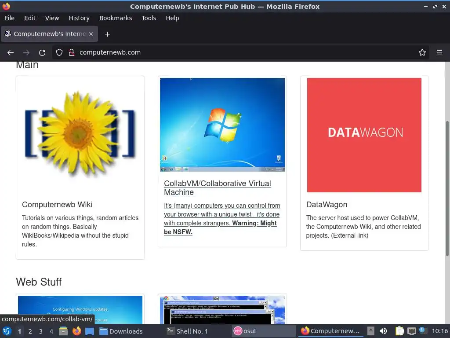This screenshot has height=338, width=450.
Task: Open the Firefox hamburger menu
Action: (439, 52)
